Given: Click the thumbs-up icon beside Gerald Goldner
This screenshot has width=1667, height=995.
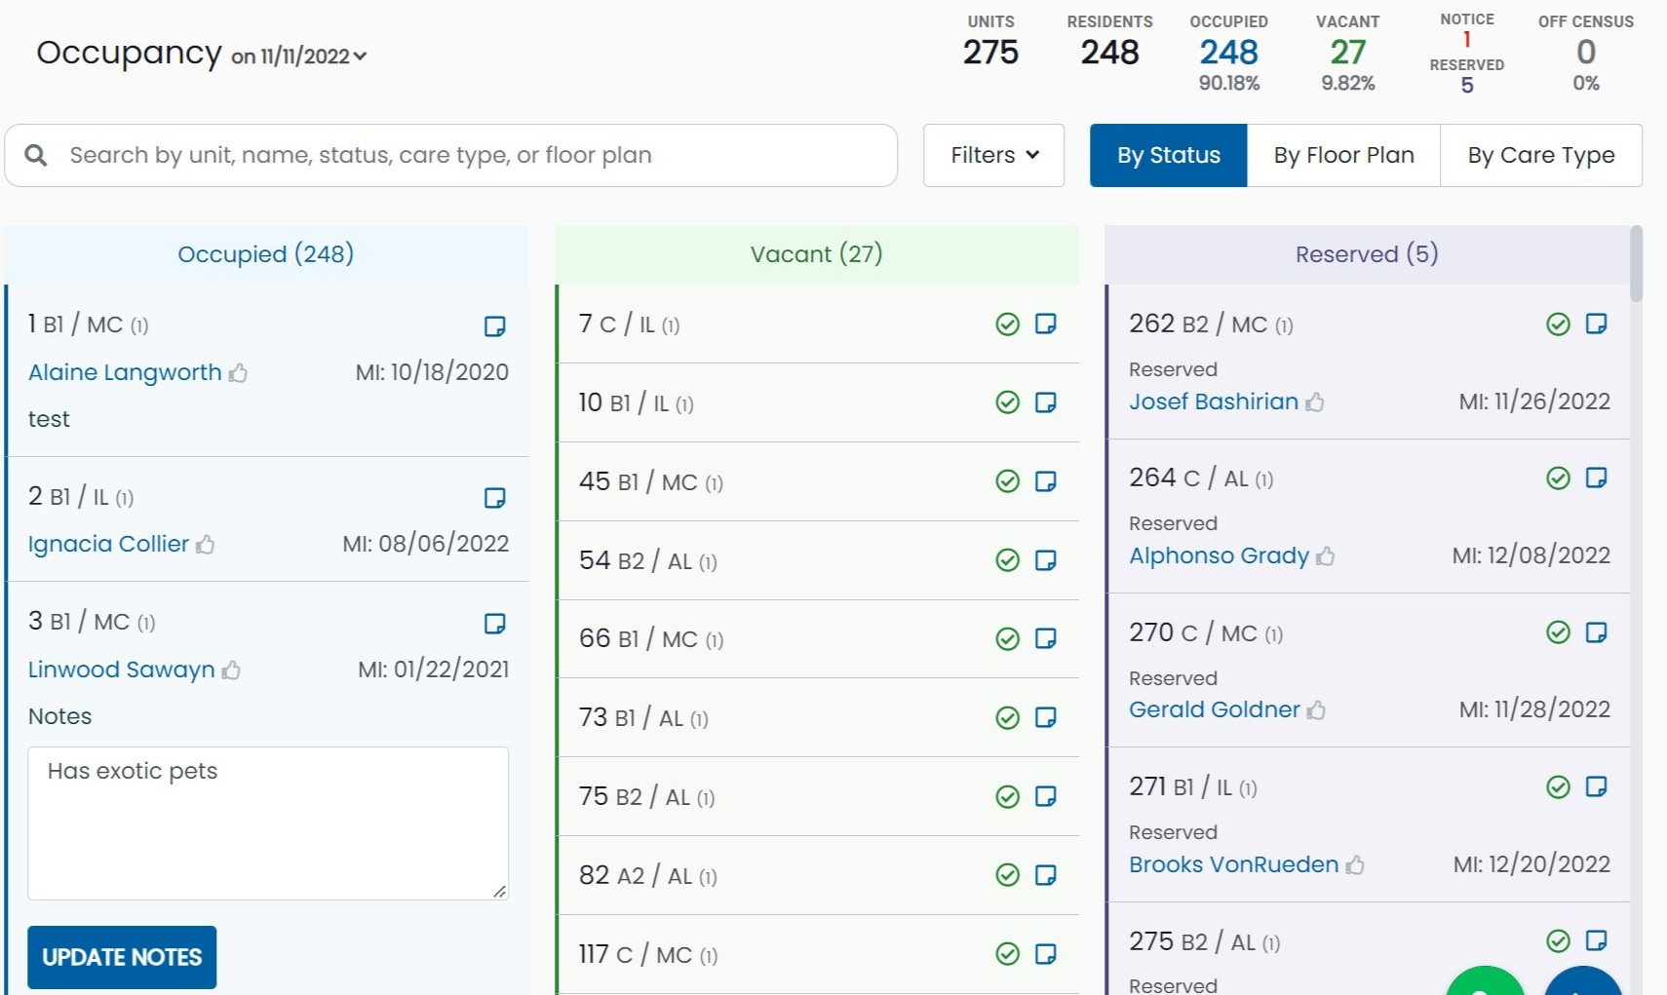Looking at the screenshot, I should tap(1317, 709).
